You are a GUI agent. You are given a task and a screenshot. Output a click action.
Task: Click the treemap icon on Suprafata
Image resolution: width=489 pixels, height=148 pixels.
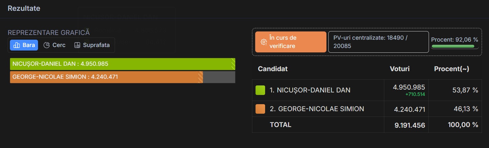pyautogui.click(x=77, y=45)
